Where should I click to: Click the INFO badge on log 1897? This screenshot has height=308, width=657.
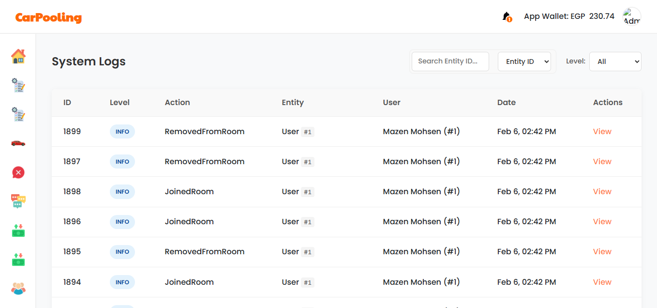click(x=122, y=162)
